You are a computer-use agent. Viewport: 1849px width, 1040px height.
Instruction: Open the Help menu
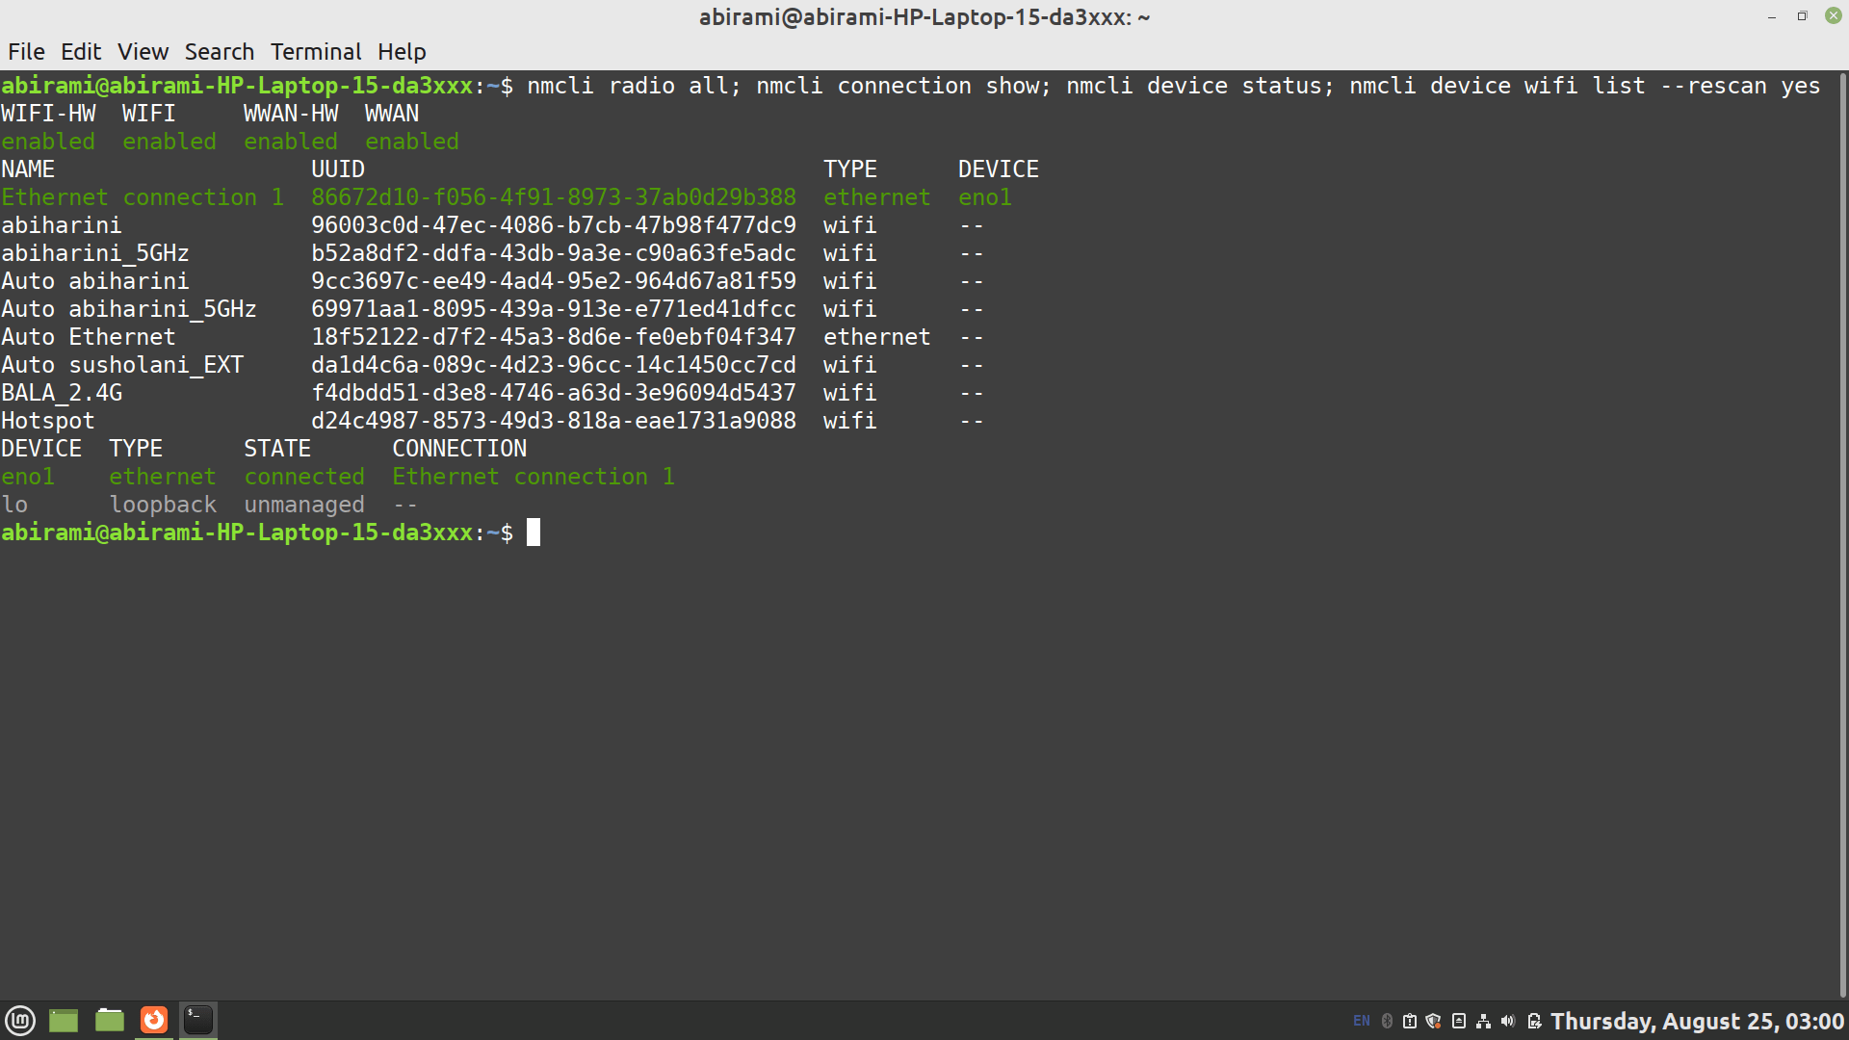pyautogui.click(x=402, y=52)
